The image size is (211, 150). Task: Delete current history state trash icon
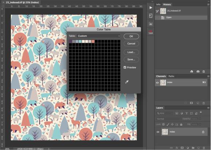[204, 71]
